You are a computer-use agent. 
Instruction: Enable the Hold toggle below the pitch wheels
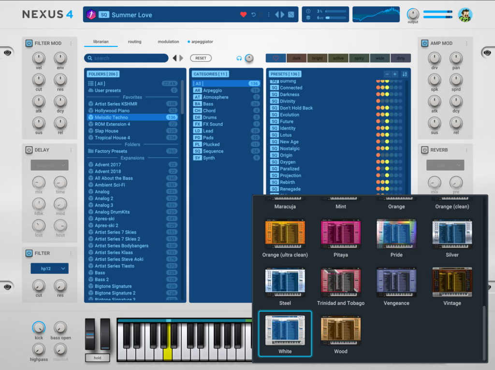pos(97,358)
